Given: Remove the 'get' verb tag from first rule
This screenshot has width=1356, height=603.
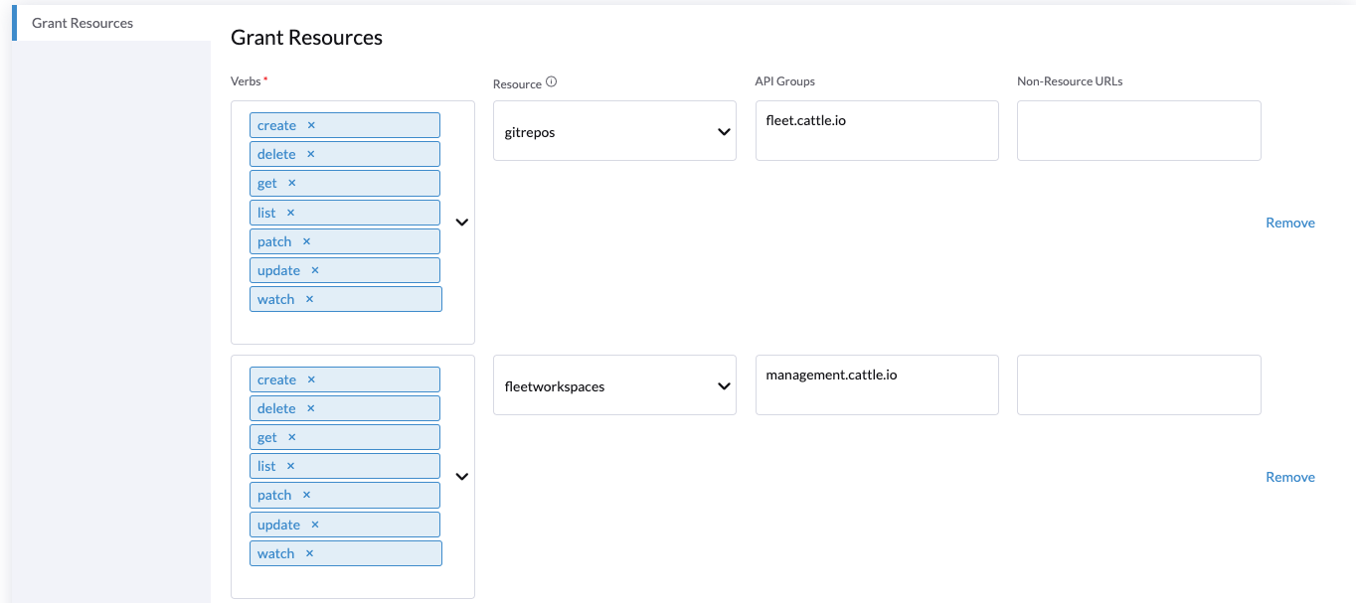Looking at the screenshot, I should pos(292,183).
